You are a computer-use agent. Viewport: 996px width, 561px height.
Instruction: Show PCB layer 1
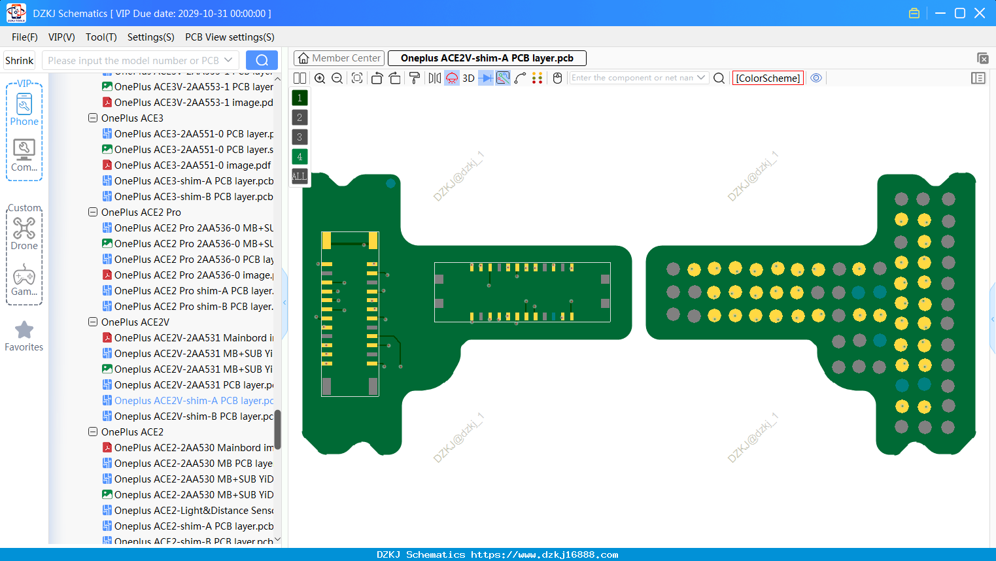coord(300,98)
